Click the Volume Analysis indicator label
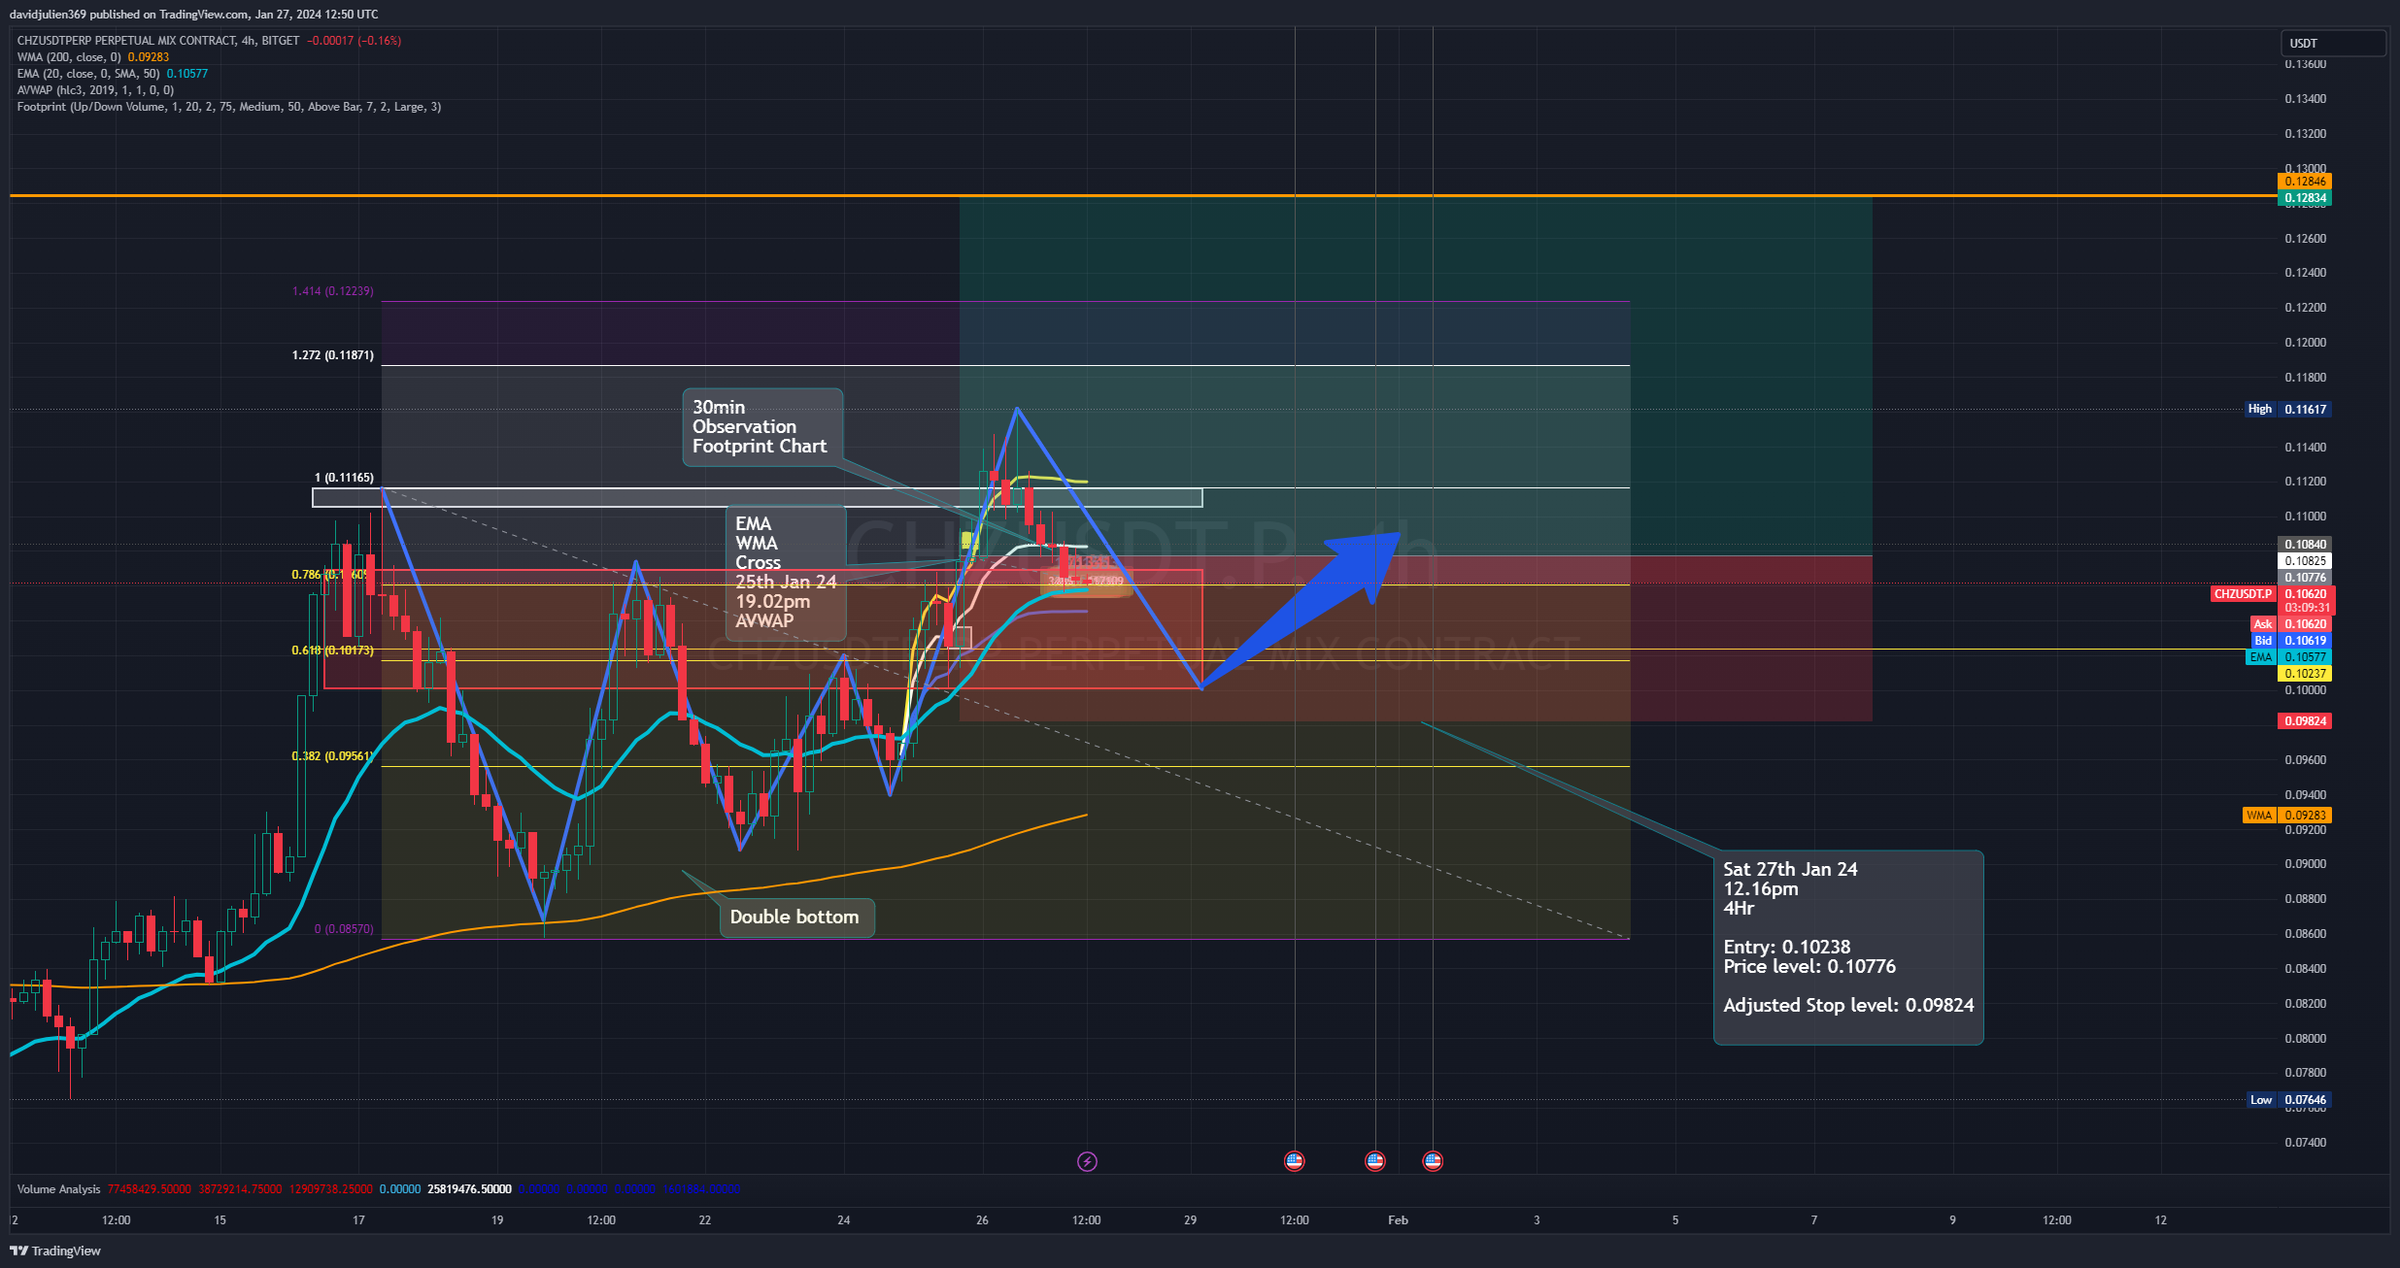 click(x=58, y=1189)
